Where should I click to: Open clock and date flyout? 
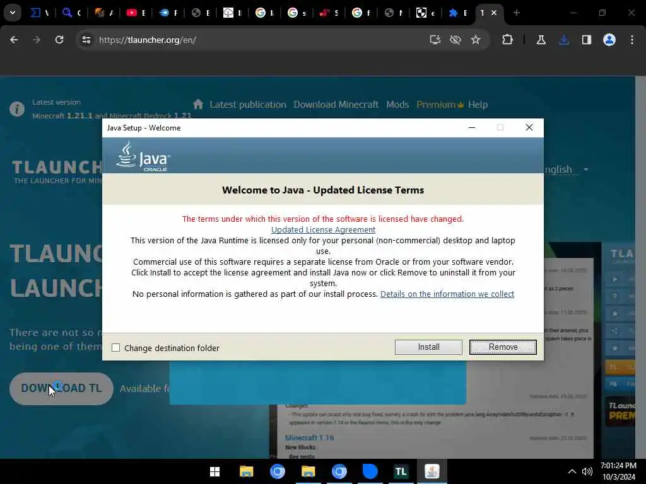click(618, 471)
